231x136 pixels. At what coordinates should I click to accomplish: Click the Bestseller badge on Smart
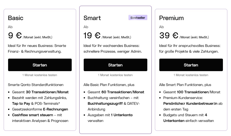(x=138, y=18)
